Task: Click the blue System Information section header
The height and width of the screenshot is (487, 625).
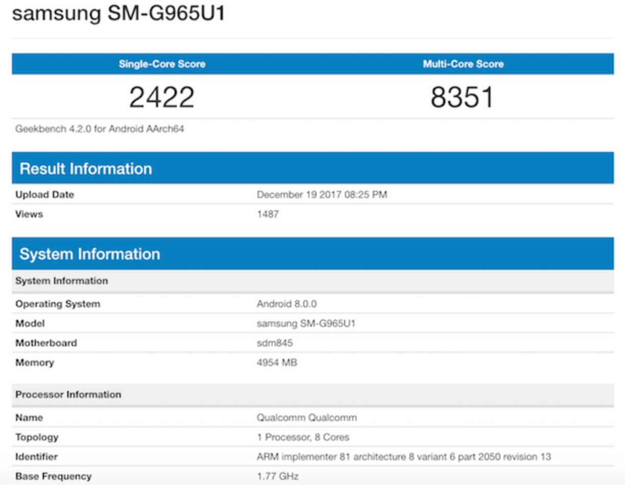Action: coord(90,254)
